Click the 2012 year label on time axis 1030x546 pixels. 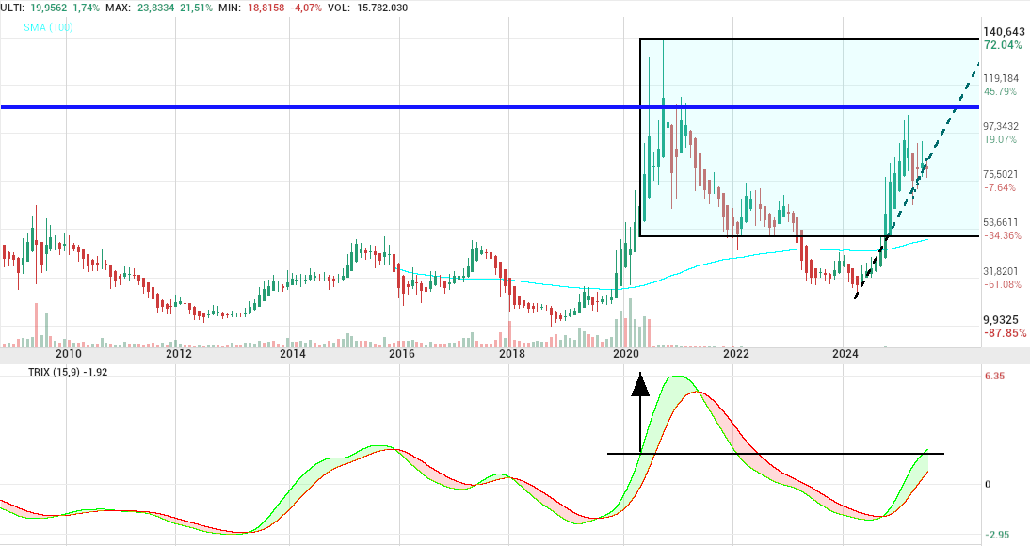[x=179, y=353]
